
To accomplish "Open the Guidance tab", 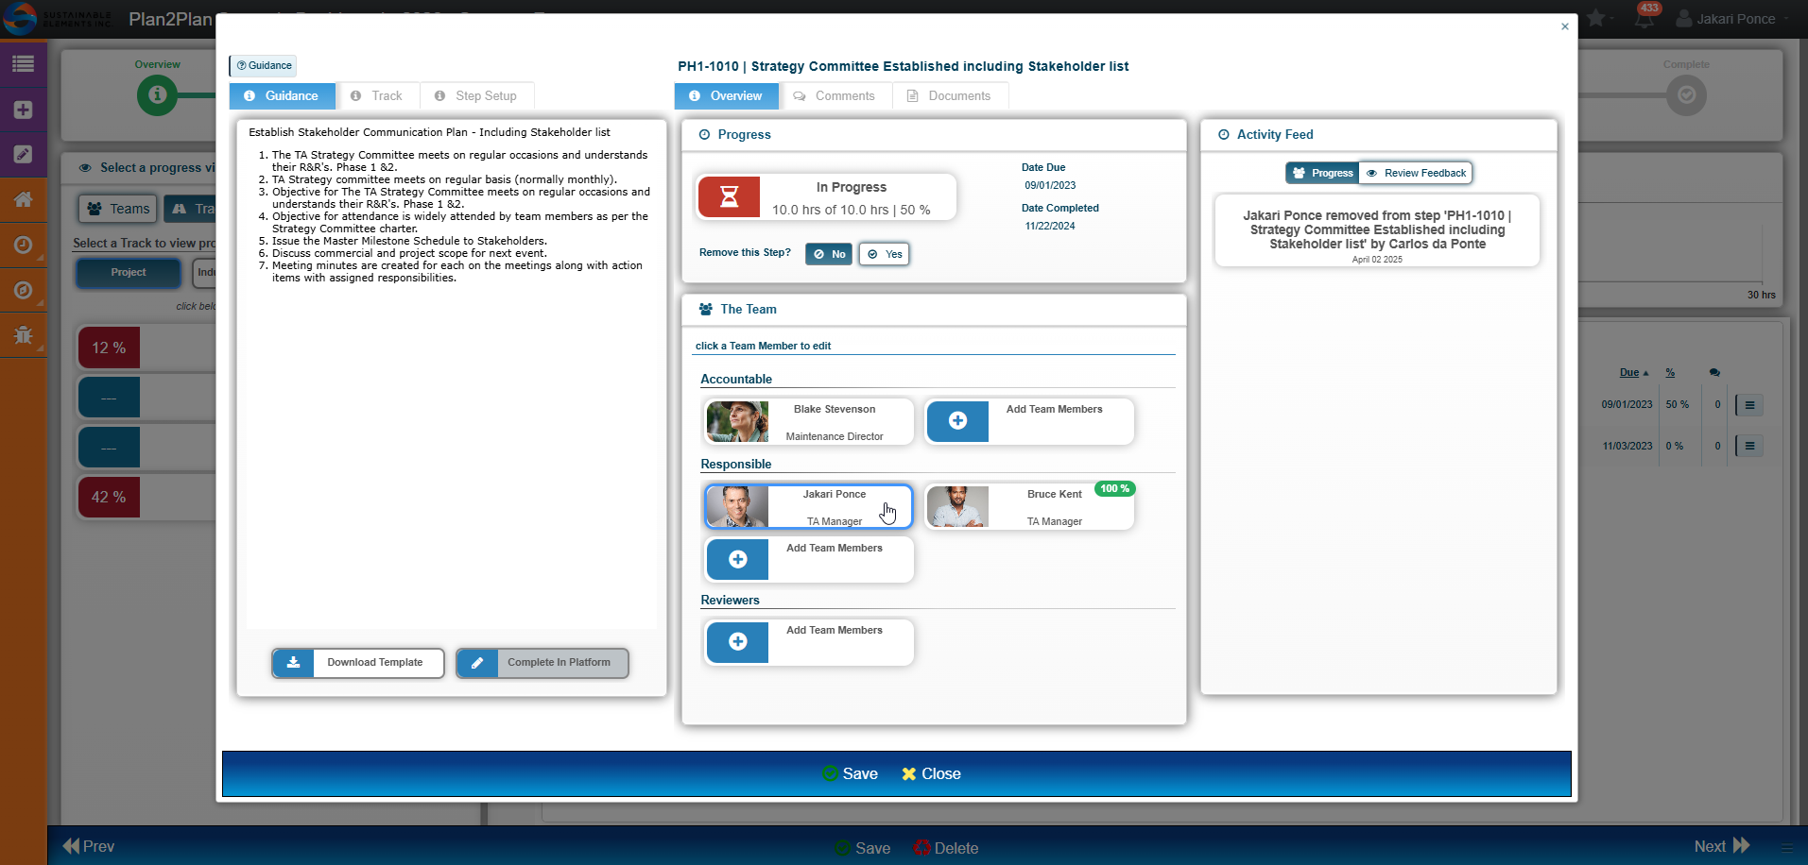I will 282,95.
